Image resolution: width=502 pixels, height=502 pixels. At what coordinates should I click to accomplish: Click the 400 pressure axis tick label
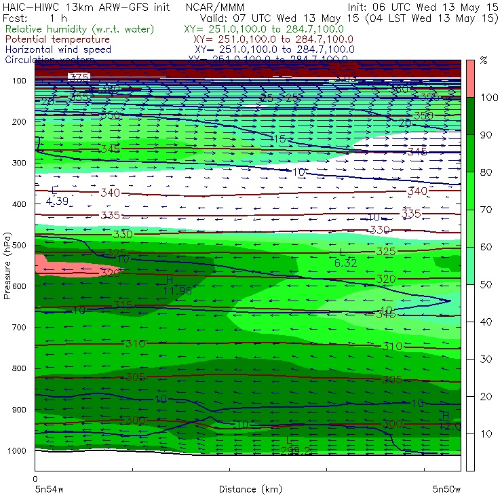click(19, 204)
